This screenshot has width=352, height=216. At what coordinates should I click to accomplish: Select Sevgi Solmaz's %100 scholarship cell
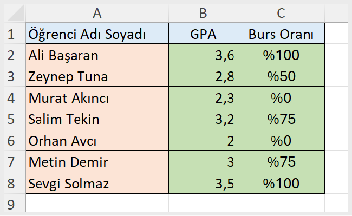(x=281, y=183)
